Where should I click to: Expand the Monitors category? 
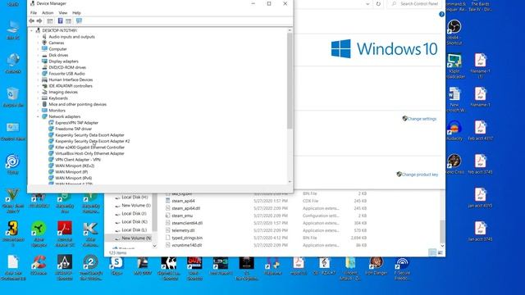click(x=38, y=111)
